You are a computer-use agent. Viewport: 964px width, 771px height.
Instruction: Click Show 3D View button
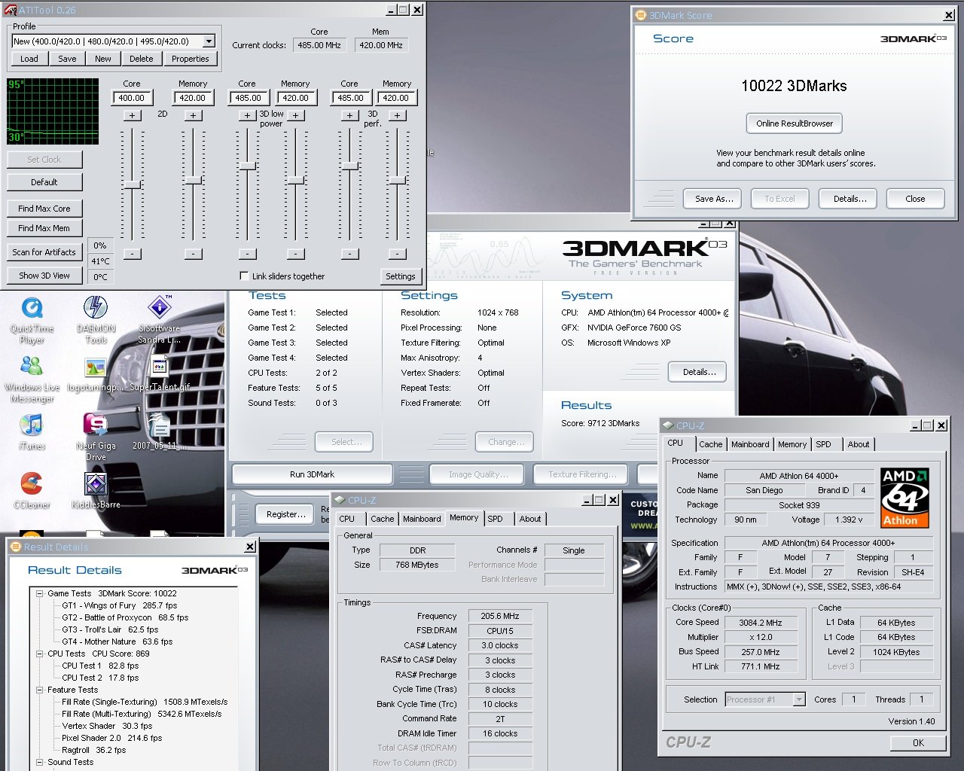pos(44,276)
